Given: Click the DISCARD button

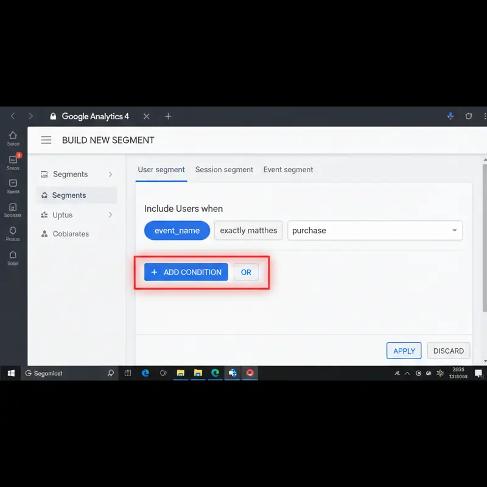Looking at the screenshot, I should coord(449,351).
